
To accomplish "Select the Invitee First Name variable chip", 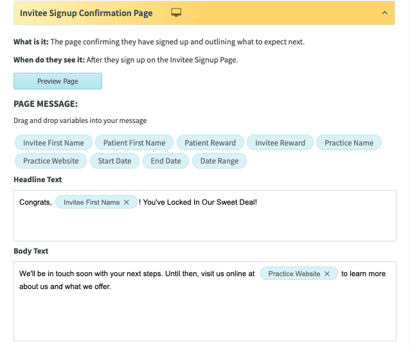I will 53,143.
